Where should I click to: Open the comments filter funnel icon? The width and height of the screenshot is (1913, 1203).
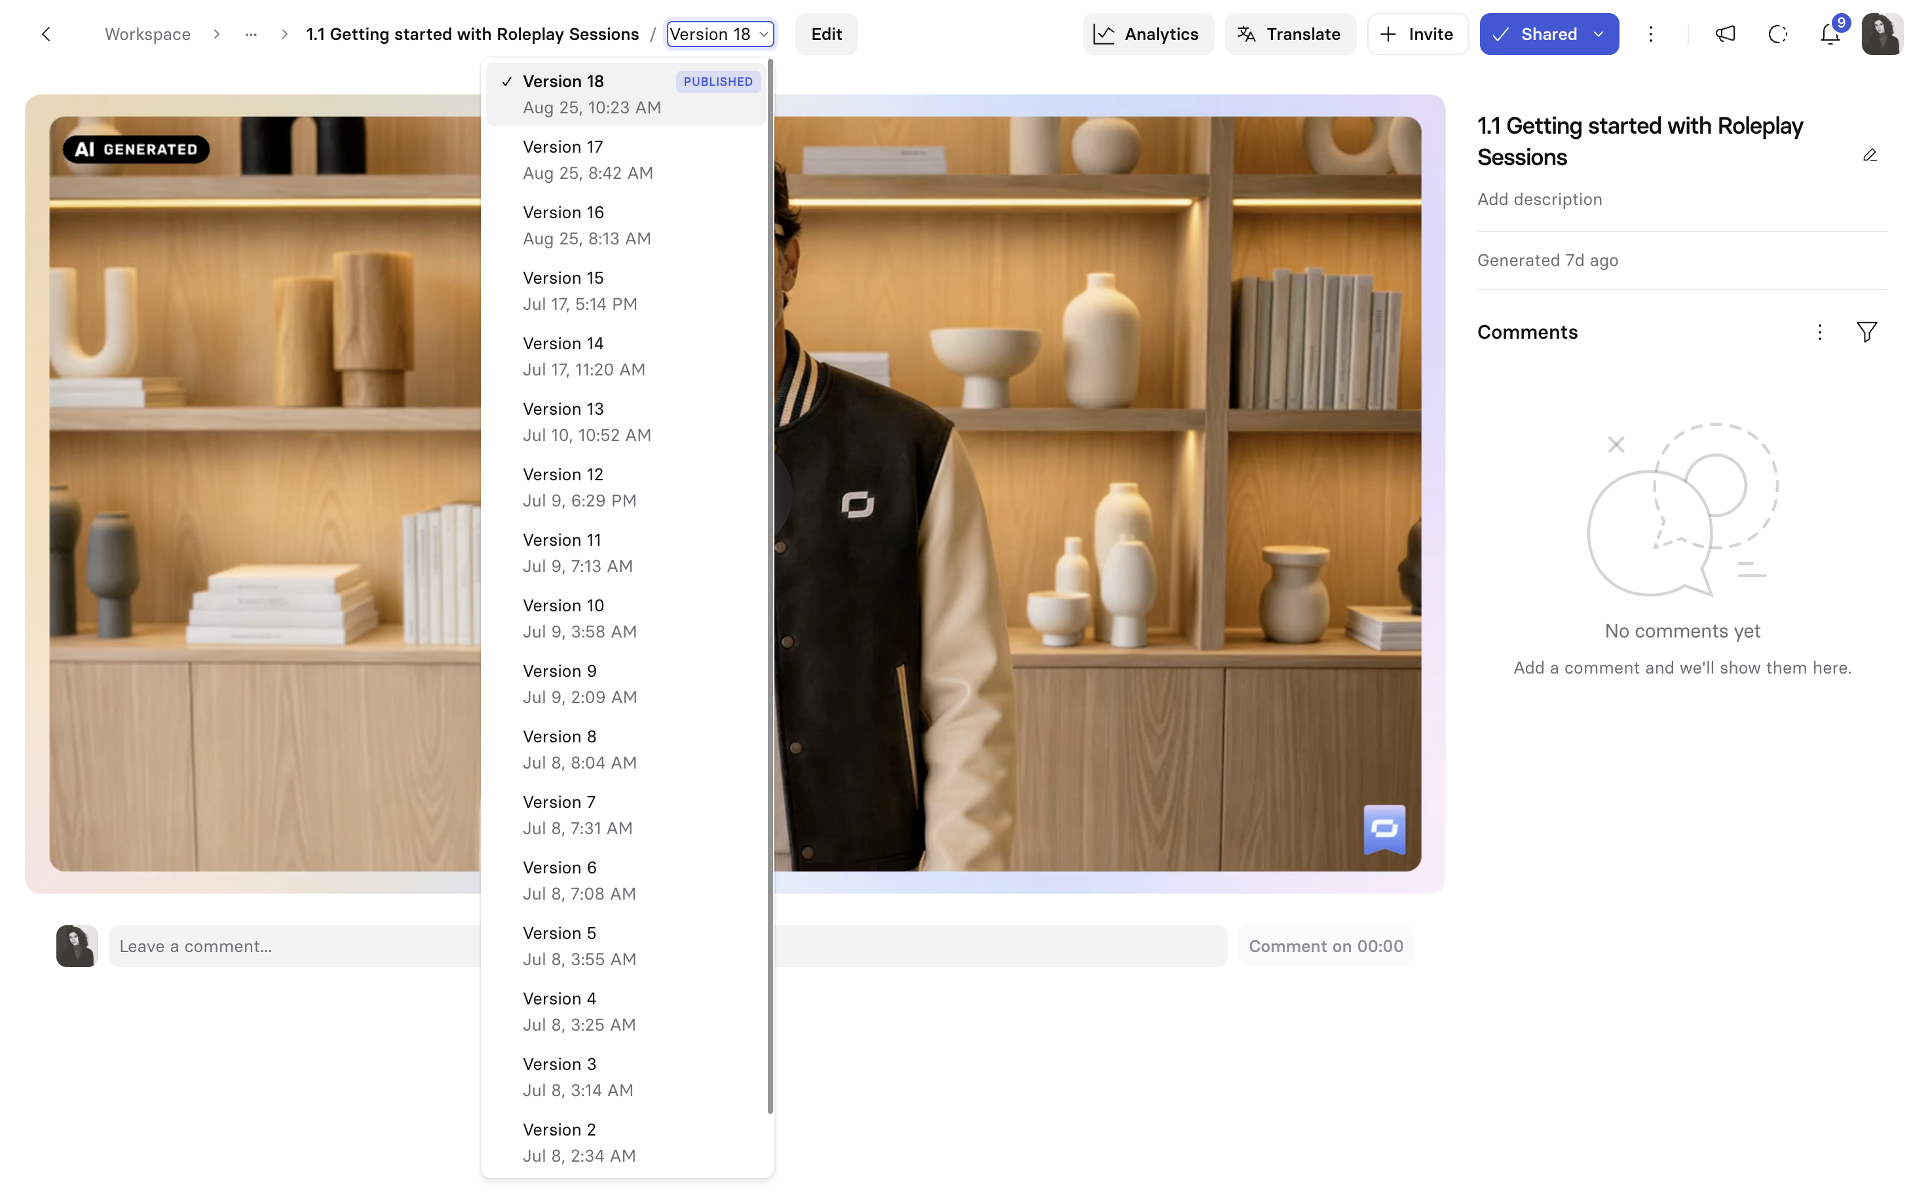1866,332
